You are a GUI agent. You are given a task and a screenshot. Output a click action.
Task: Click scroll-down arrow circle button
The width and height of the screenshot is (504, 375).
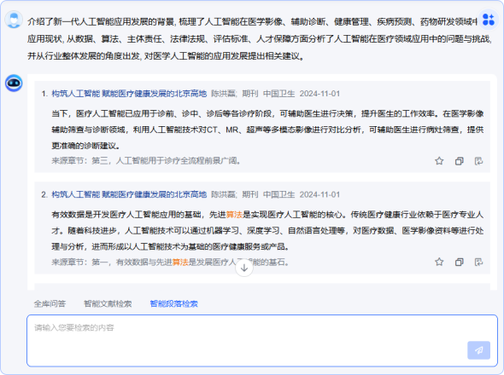pyautogui.click(x=244, y=268)
